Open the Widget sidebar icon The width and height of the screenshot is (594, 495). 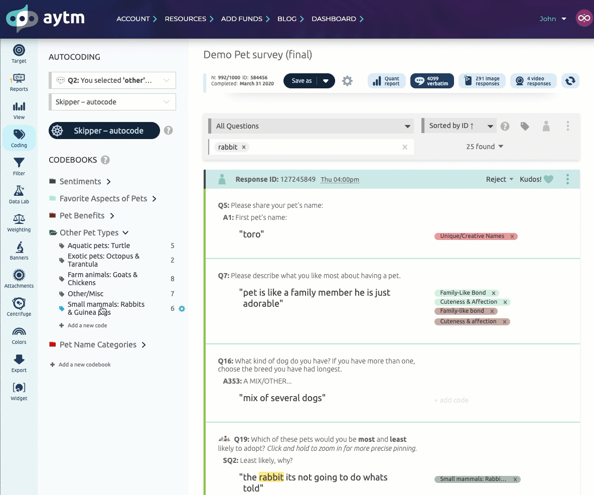[19, 391]
